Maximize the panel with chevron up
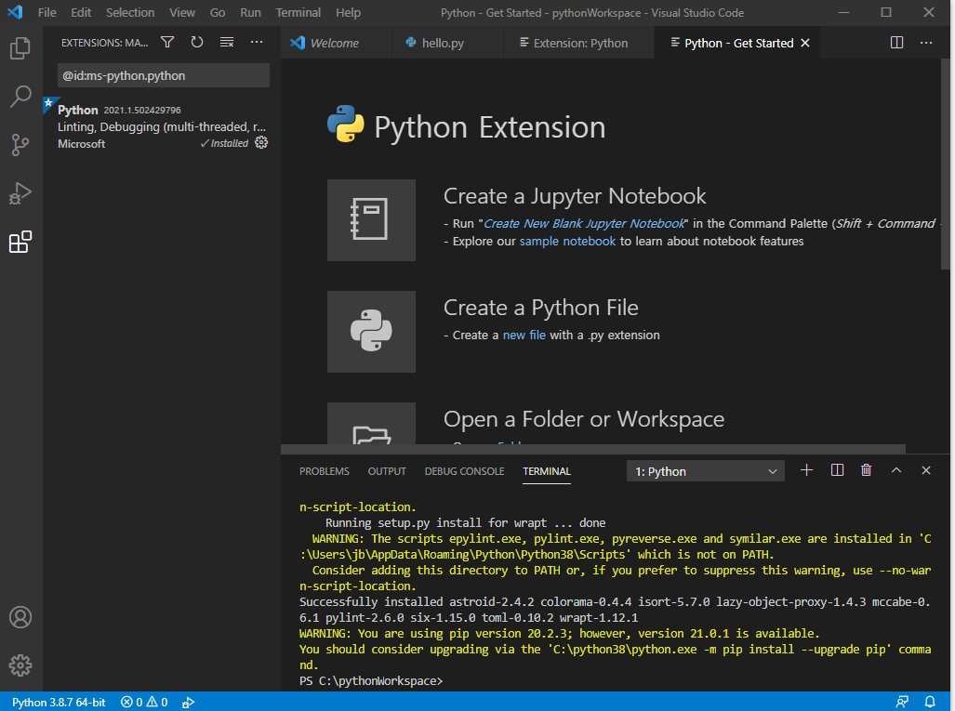Image resolution: width=955 pixels, height=711 pixels. (895, 470)
